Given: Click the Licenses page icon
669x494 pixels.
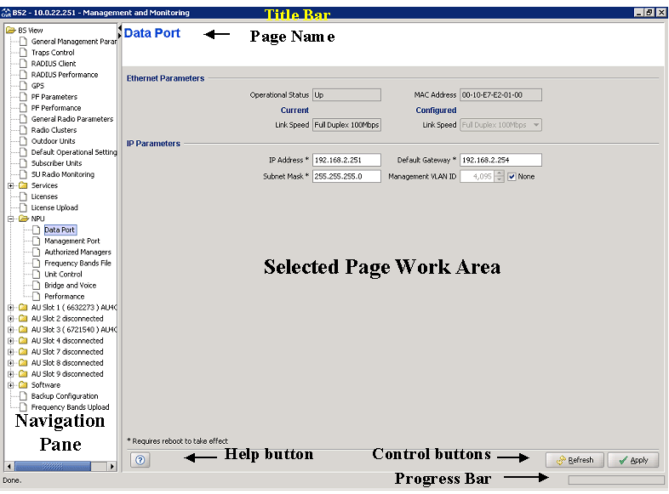Looking at the screenshot, I should tap(23, 196).
